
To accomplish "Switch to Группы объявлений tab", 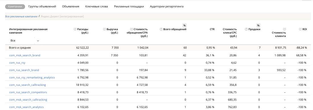I will pos(42,7).
